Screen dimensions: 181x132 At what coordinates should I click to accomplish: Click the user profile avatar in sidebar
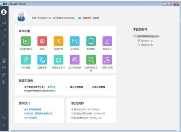click(4, 12)
